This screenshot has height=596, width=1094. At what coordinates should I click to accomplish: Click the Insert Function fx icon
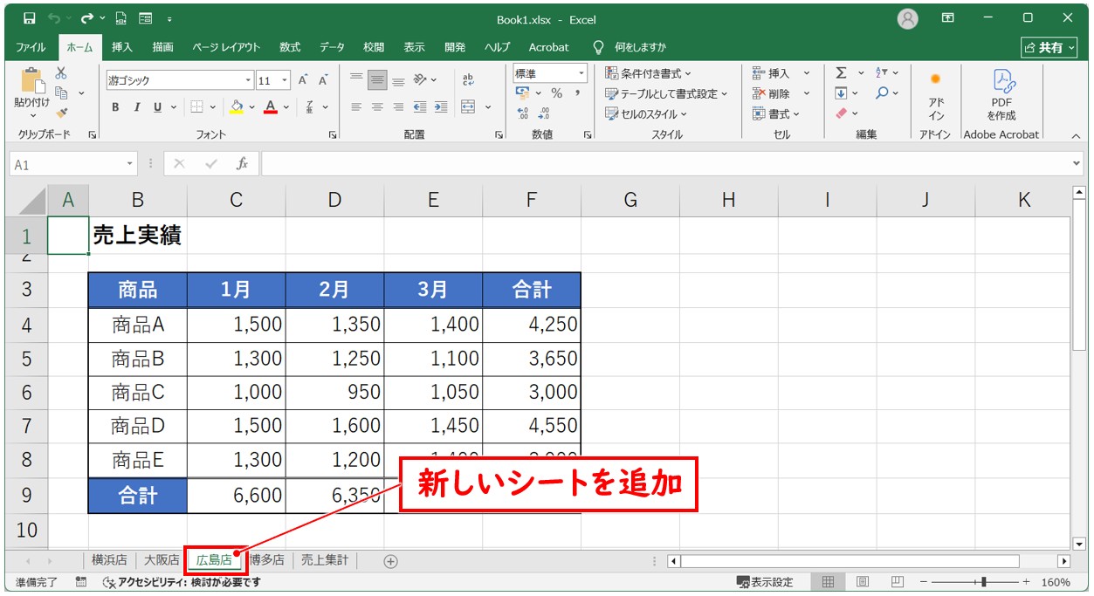pos(243,164)
